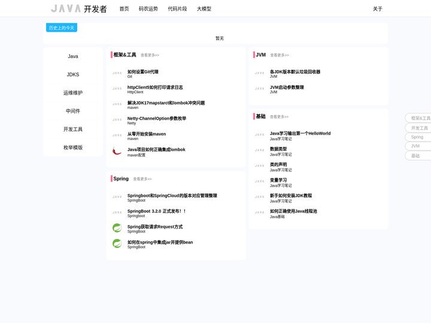The width and height of the screenshot is (431, 323).
Task: Open article 类的声明
Action: 278,164
